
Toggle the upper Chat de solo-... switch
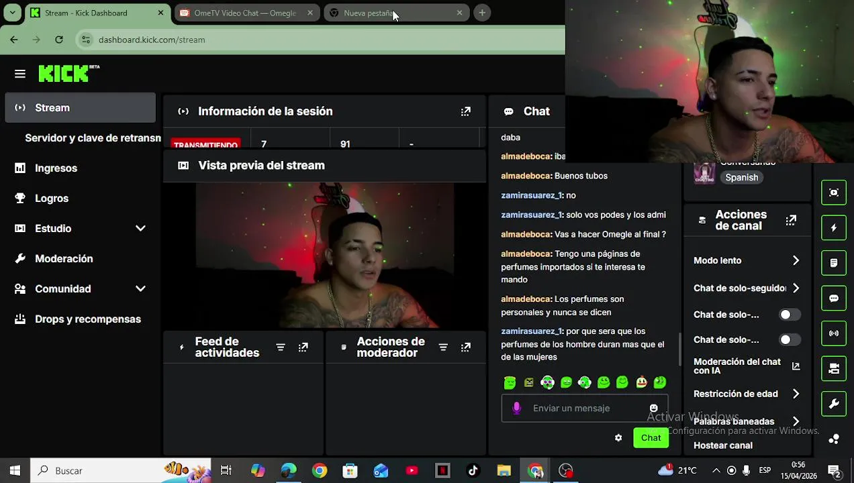click(x=790, y=315)
